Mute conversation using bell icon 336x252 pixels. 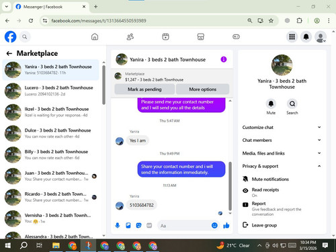pos(271,103)
